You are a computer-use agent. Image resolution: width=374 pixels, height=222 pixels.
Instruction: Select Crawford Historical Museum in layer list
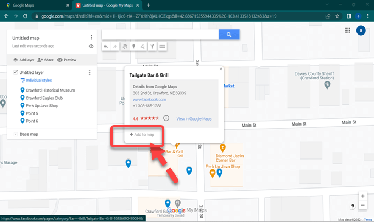click(51, 90)
